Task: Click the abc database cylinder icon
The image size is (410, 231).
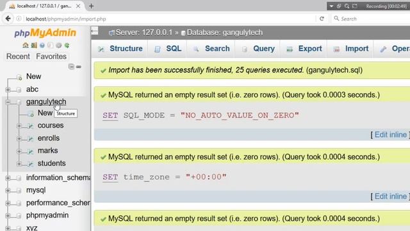Action: [x=19, y=90]
